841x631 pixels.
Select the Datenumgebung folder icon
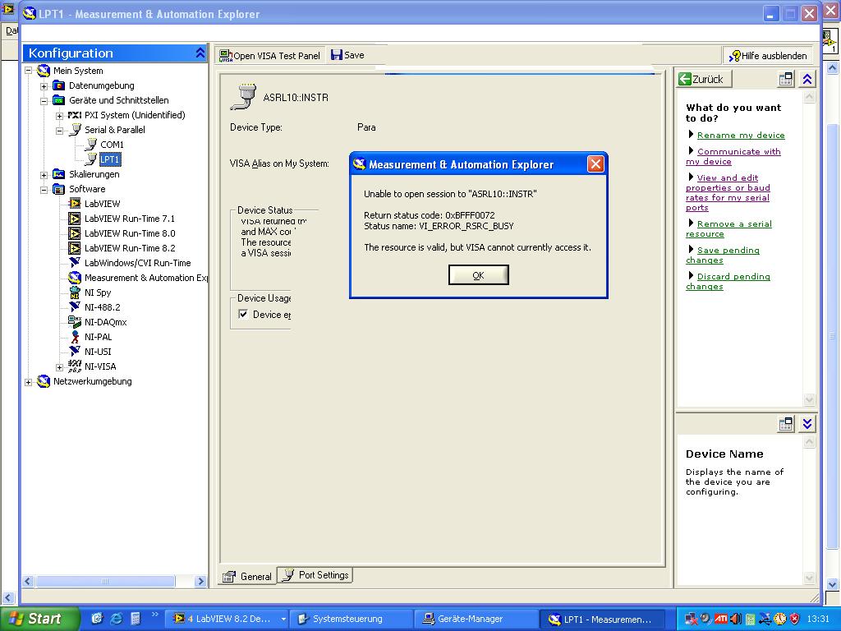(x=58, y=85)
